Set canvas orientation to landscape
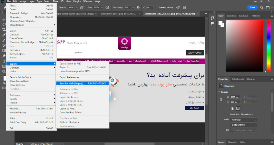The height and width of the screenshot is (145, 274). 238,108
